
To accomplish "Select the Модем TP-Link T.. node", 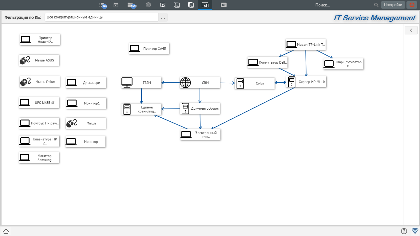I will 306,45.
